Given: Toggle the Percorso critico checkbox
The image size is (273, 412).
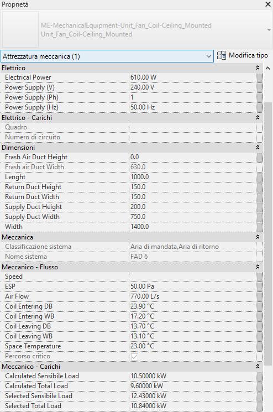Looking at the screenshot, I should click(x=134, y=357).
